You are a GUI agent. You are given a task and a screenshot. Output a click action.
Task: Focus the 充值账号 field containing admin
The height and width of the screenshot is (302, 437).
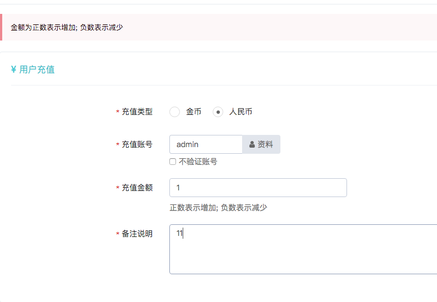click(206, 144)
